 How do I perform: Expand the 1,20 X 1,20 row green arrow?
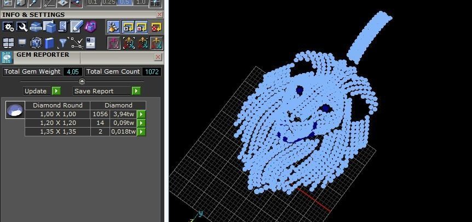141,123
